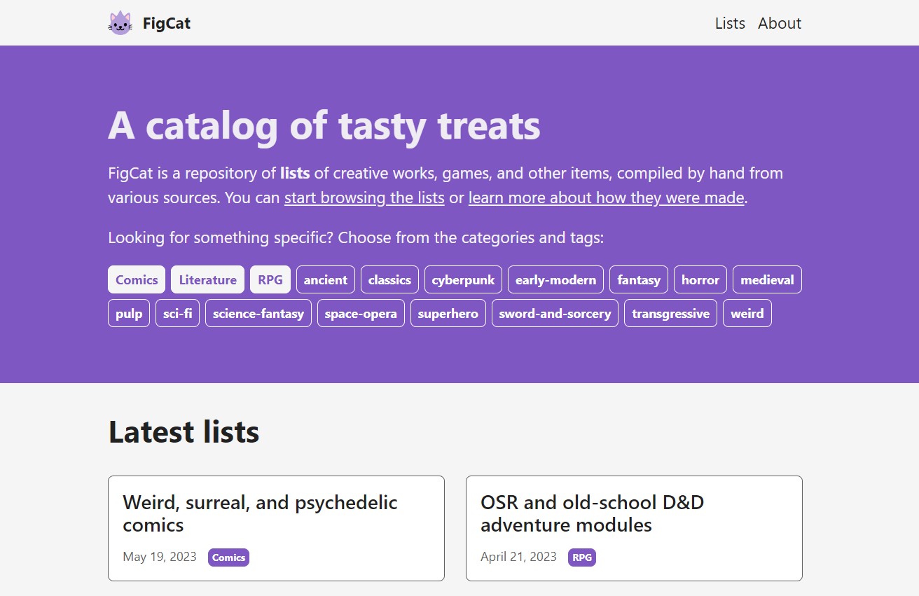Viewport: 919px width, 596px height.
Task: Filter by sword-and-sorcery tag
Action: 555,313
